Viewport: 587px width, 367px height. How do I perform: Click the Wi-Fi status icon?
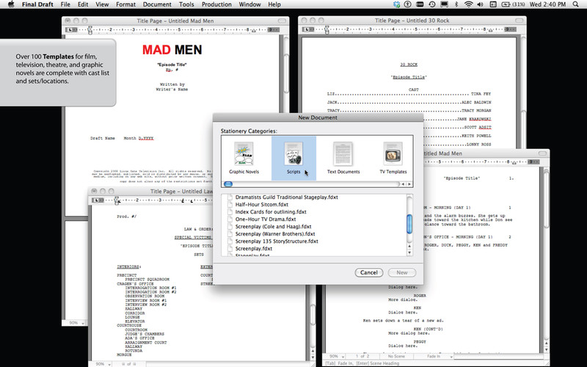[468, 4]
